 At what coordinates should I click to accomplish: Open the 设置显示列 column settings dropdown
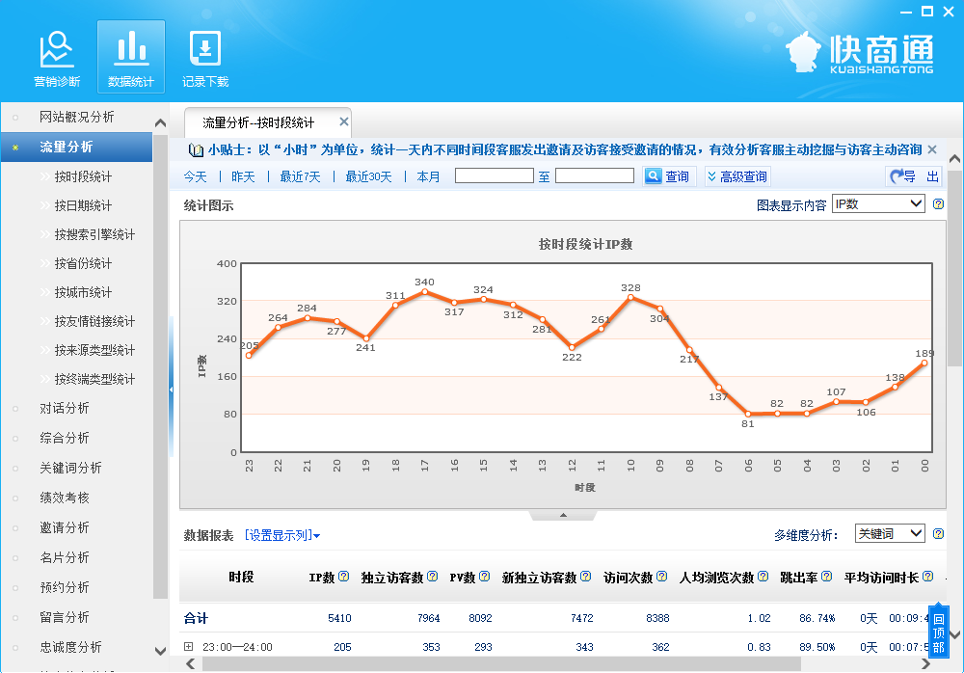point(281,535)
